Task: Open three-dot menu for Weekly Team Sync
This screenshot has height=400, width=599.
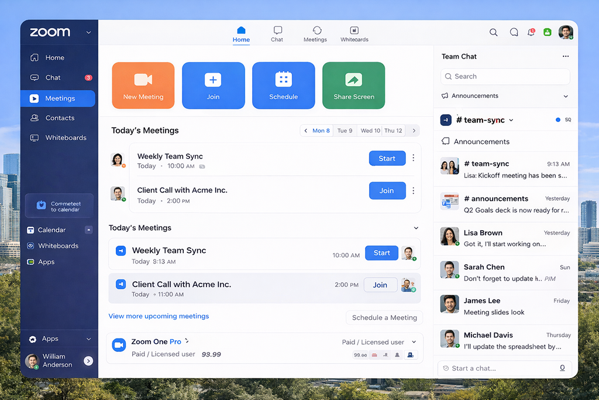Action: pos(414,158)
